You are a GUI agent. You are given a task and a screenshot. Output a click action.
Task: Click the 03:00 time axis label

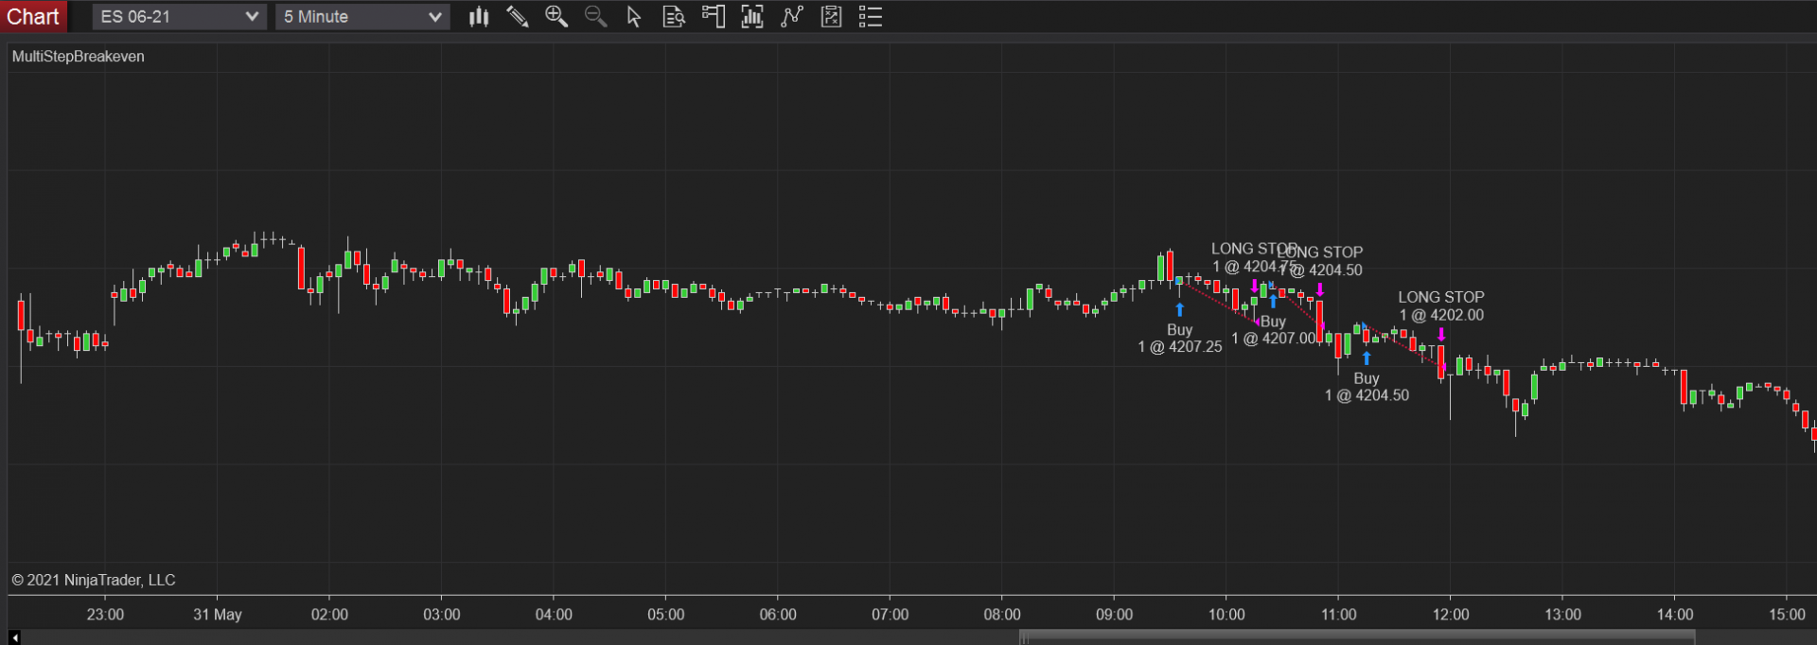coord(442,615)
